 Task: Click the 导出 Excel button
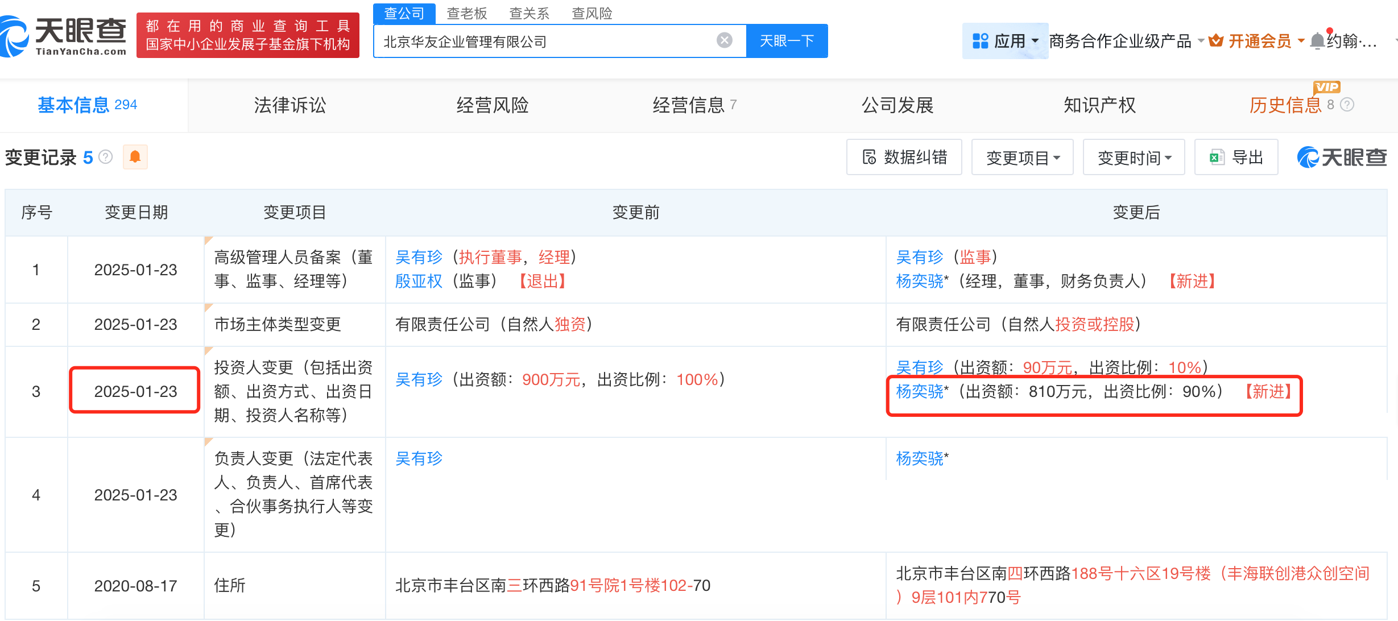tap(1236, 157)
